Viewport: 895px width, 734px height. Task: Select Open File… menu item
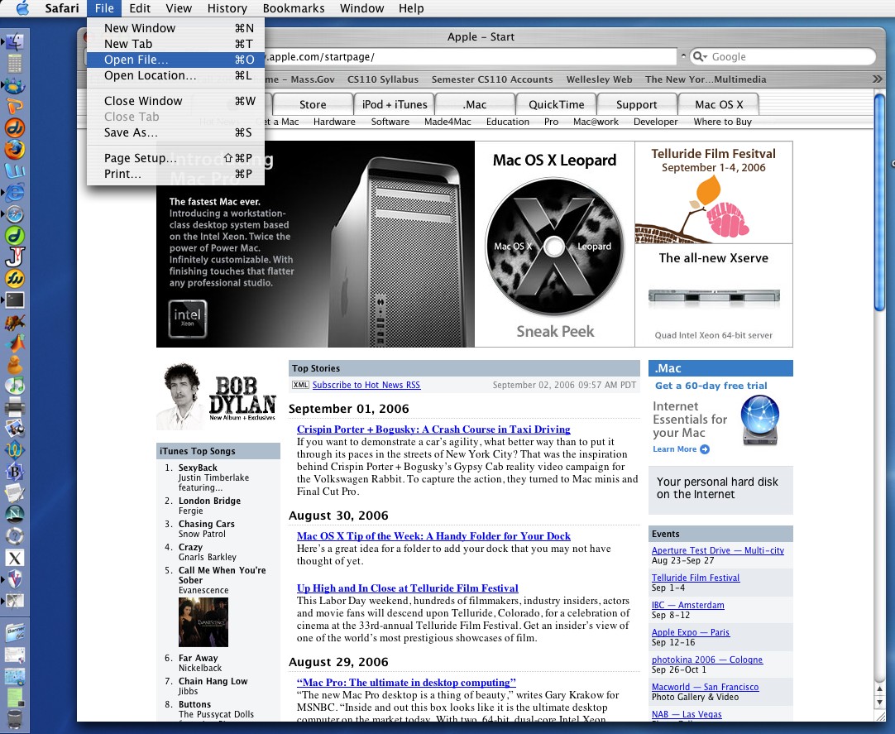pyautogui.click(x=176, y=60)
